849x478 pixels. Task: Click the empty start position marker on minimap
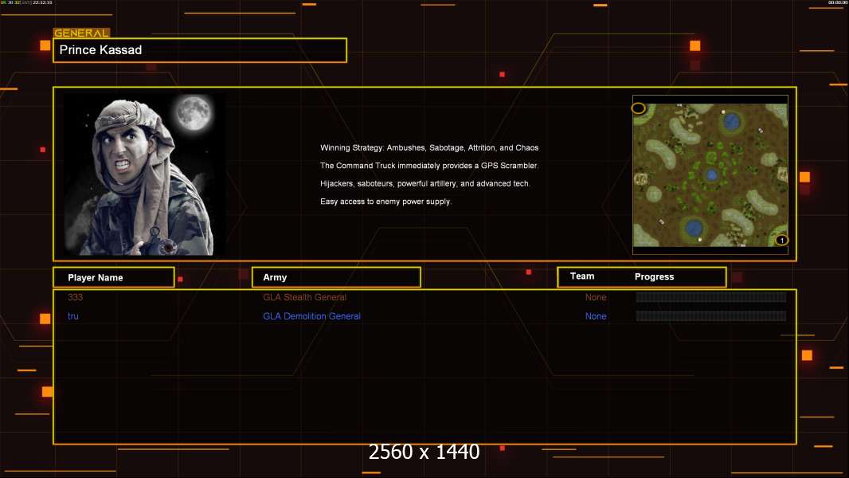point(638,108)
